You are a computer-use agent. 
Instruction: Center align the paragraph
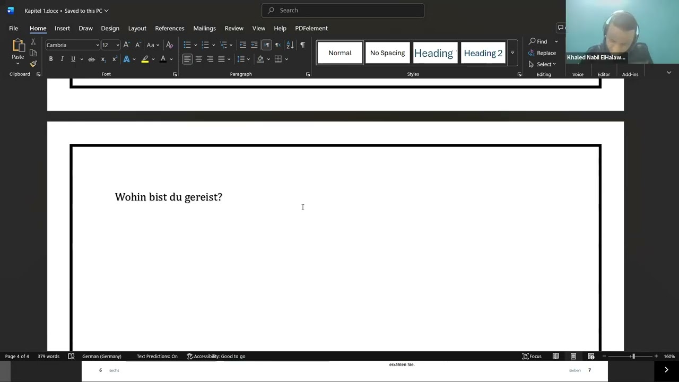click(199, 59)
